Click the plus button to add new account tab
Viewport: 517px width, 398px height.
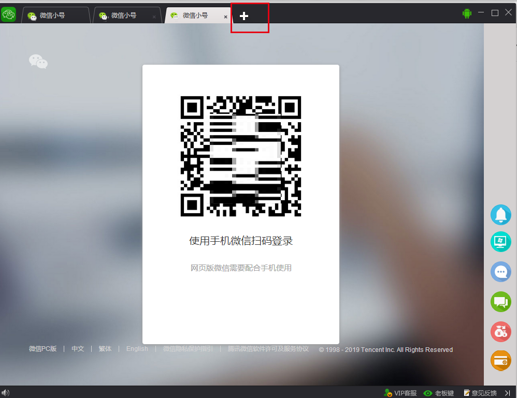pos(243,16)
